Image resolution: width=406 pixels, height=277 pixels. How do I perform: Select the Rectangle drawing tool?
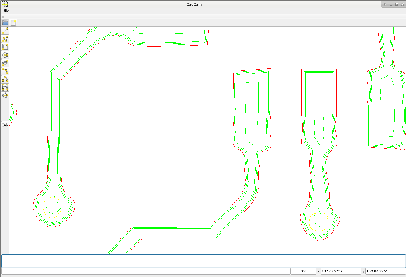pos(5,47)
